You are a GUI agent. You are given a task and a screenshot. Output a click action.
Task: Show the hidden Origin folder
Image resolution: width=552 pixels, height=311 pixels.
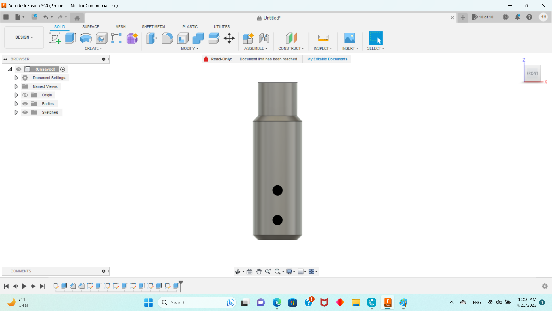[25, 95]
